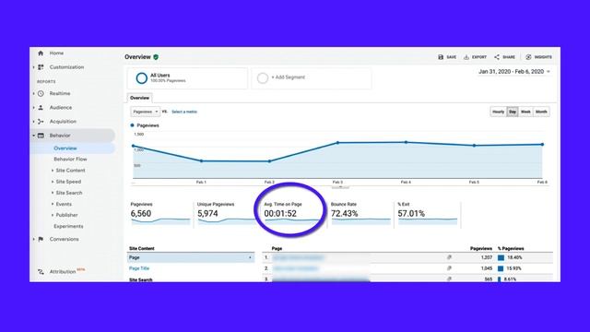Click the Pageviews 6,560 metric
Image resolution: width=590 pixels, height=332 pixels.
(160, 214)
